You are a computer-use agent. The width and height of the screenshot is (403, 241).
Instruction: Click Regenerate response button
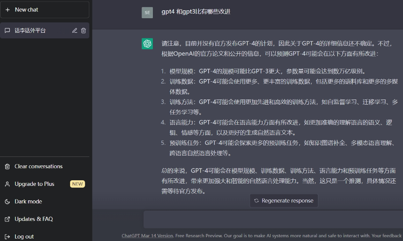284,201
